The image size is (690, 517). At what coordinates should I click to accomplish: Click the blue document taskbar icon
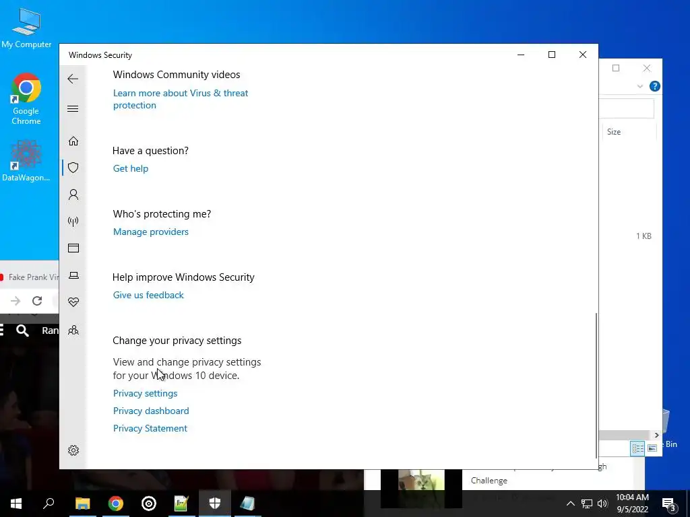click(247, 504)
